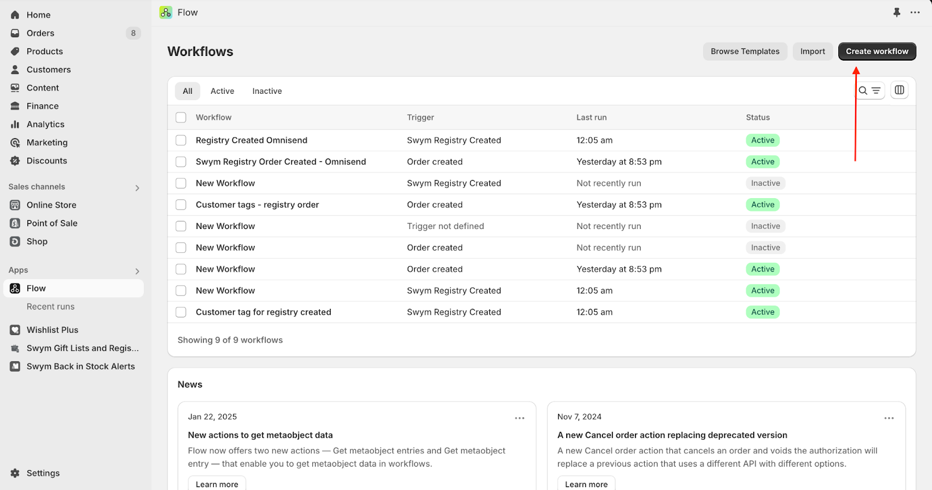Open the edit columns button
This screenshot has width=932, height=490.
coord(899,90)
